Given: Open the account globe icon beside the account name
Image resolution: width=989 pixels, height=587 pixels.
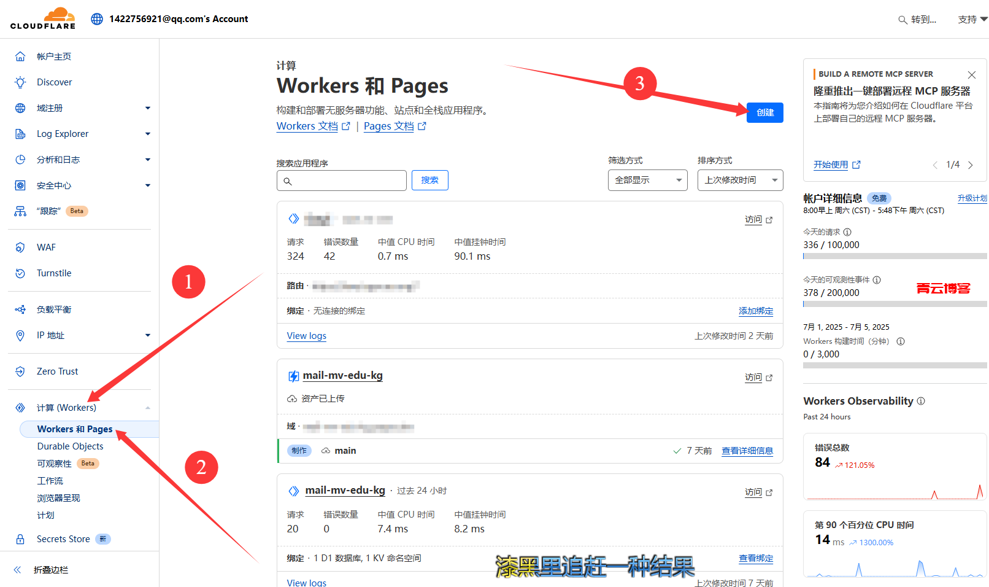Looking at the screenshot, I should 97,19.
